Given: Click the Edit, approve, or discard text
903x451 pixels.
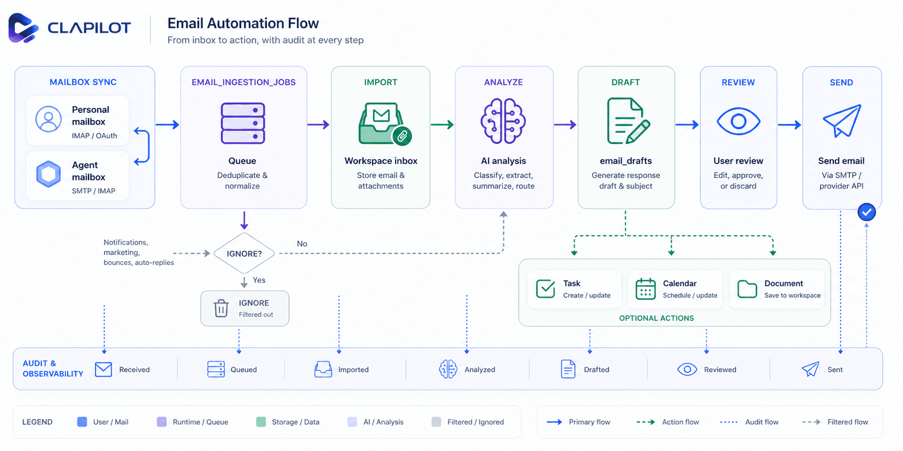Looking at the screenshot, I should tap(738, 181).
